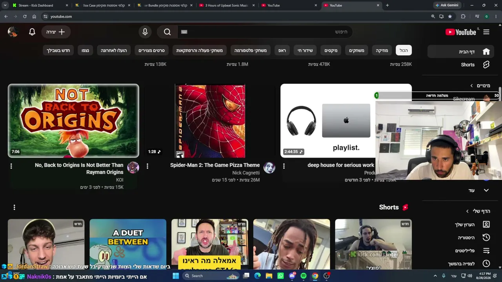Click the Chrome home button
Viewport: 502px width, 282px height.
[34, 16]
